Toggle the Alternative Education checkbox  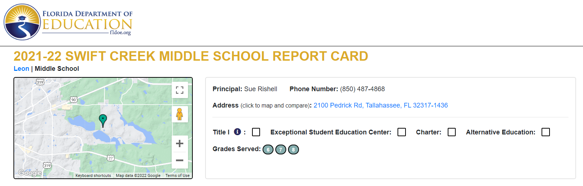546,132
